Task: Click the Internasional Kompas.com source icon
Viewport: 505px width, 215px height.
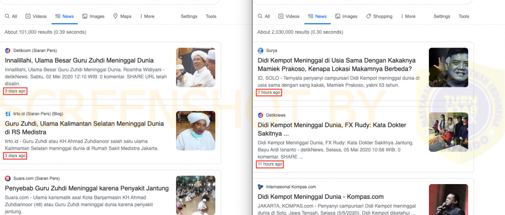Action: pyautogui.click(x=260, y=187)
